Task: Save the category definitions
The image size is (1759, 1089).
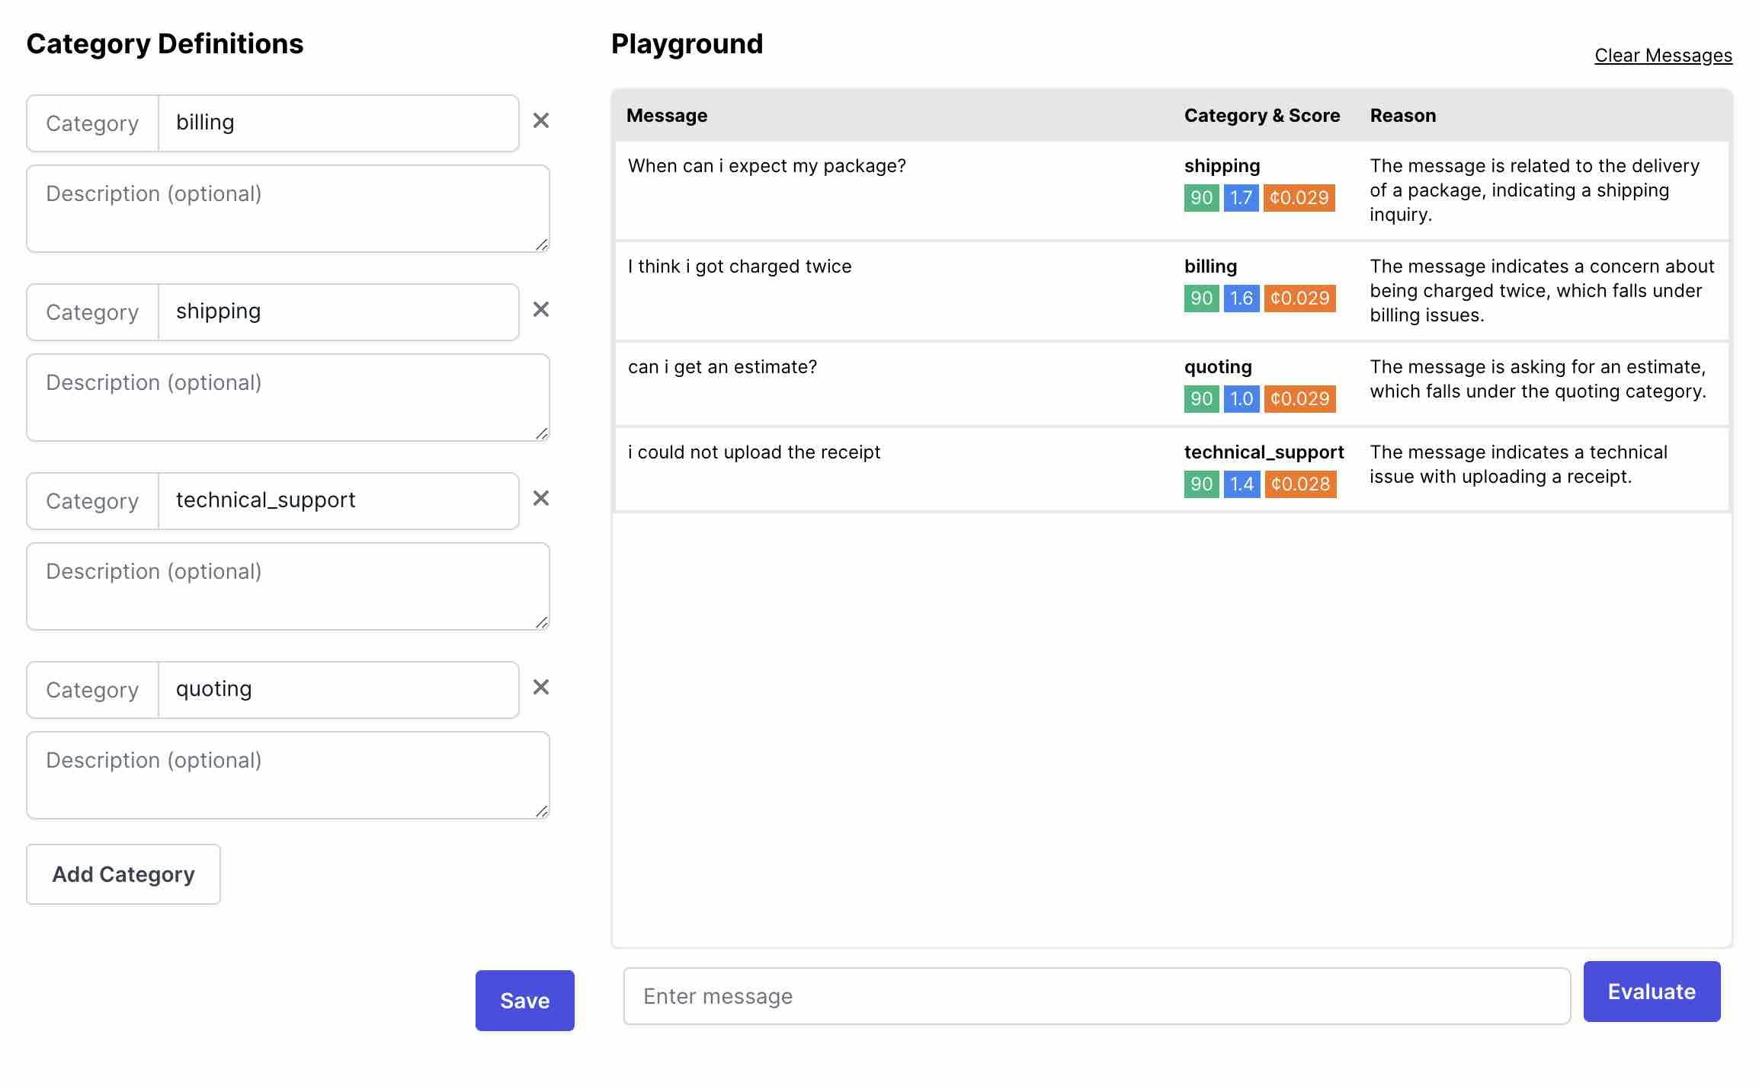Action: click(x=524, y=1000)
